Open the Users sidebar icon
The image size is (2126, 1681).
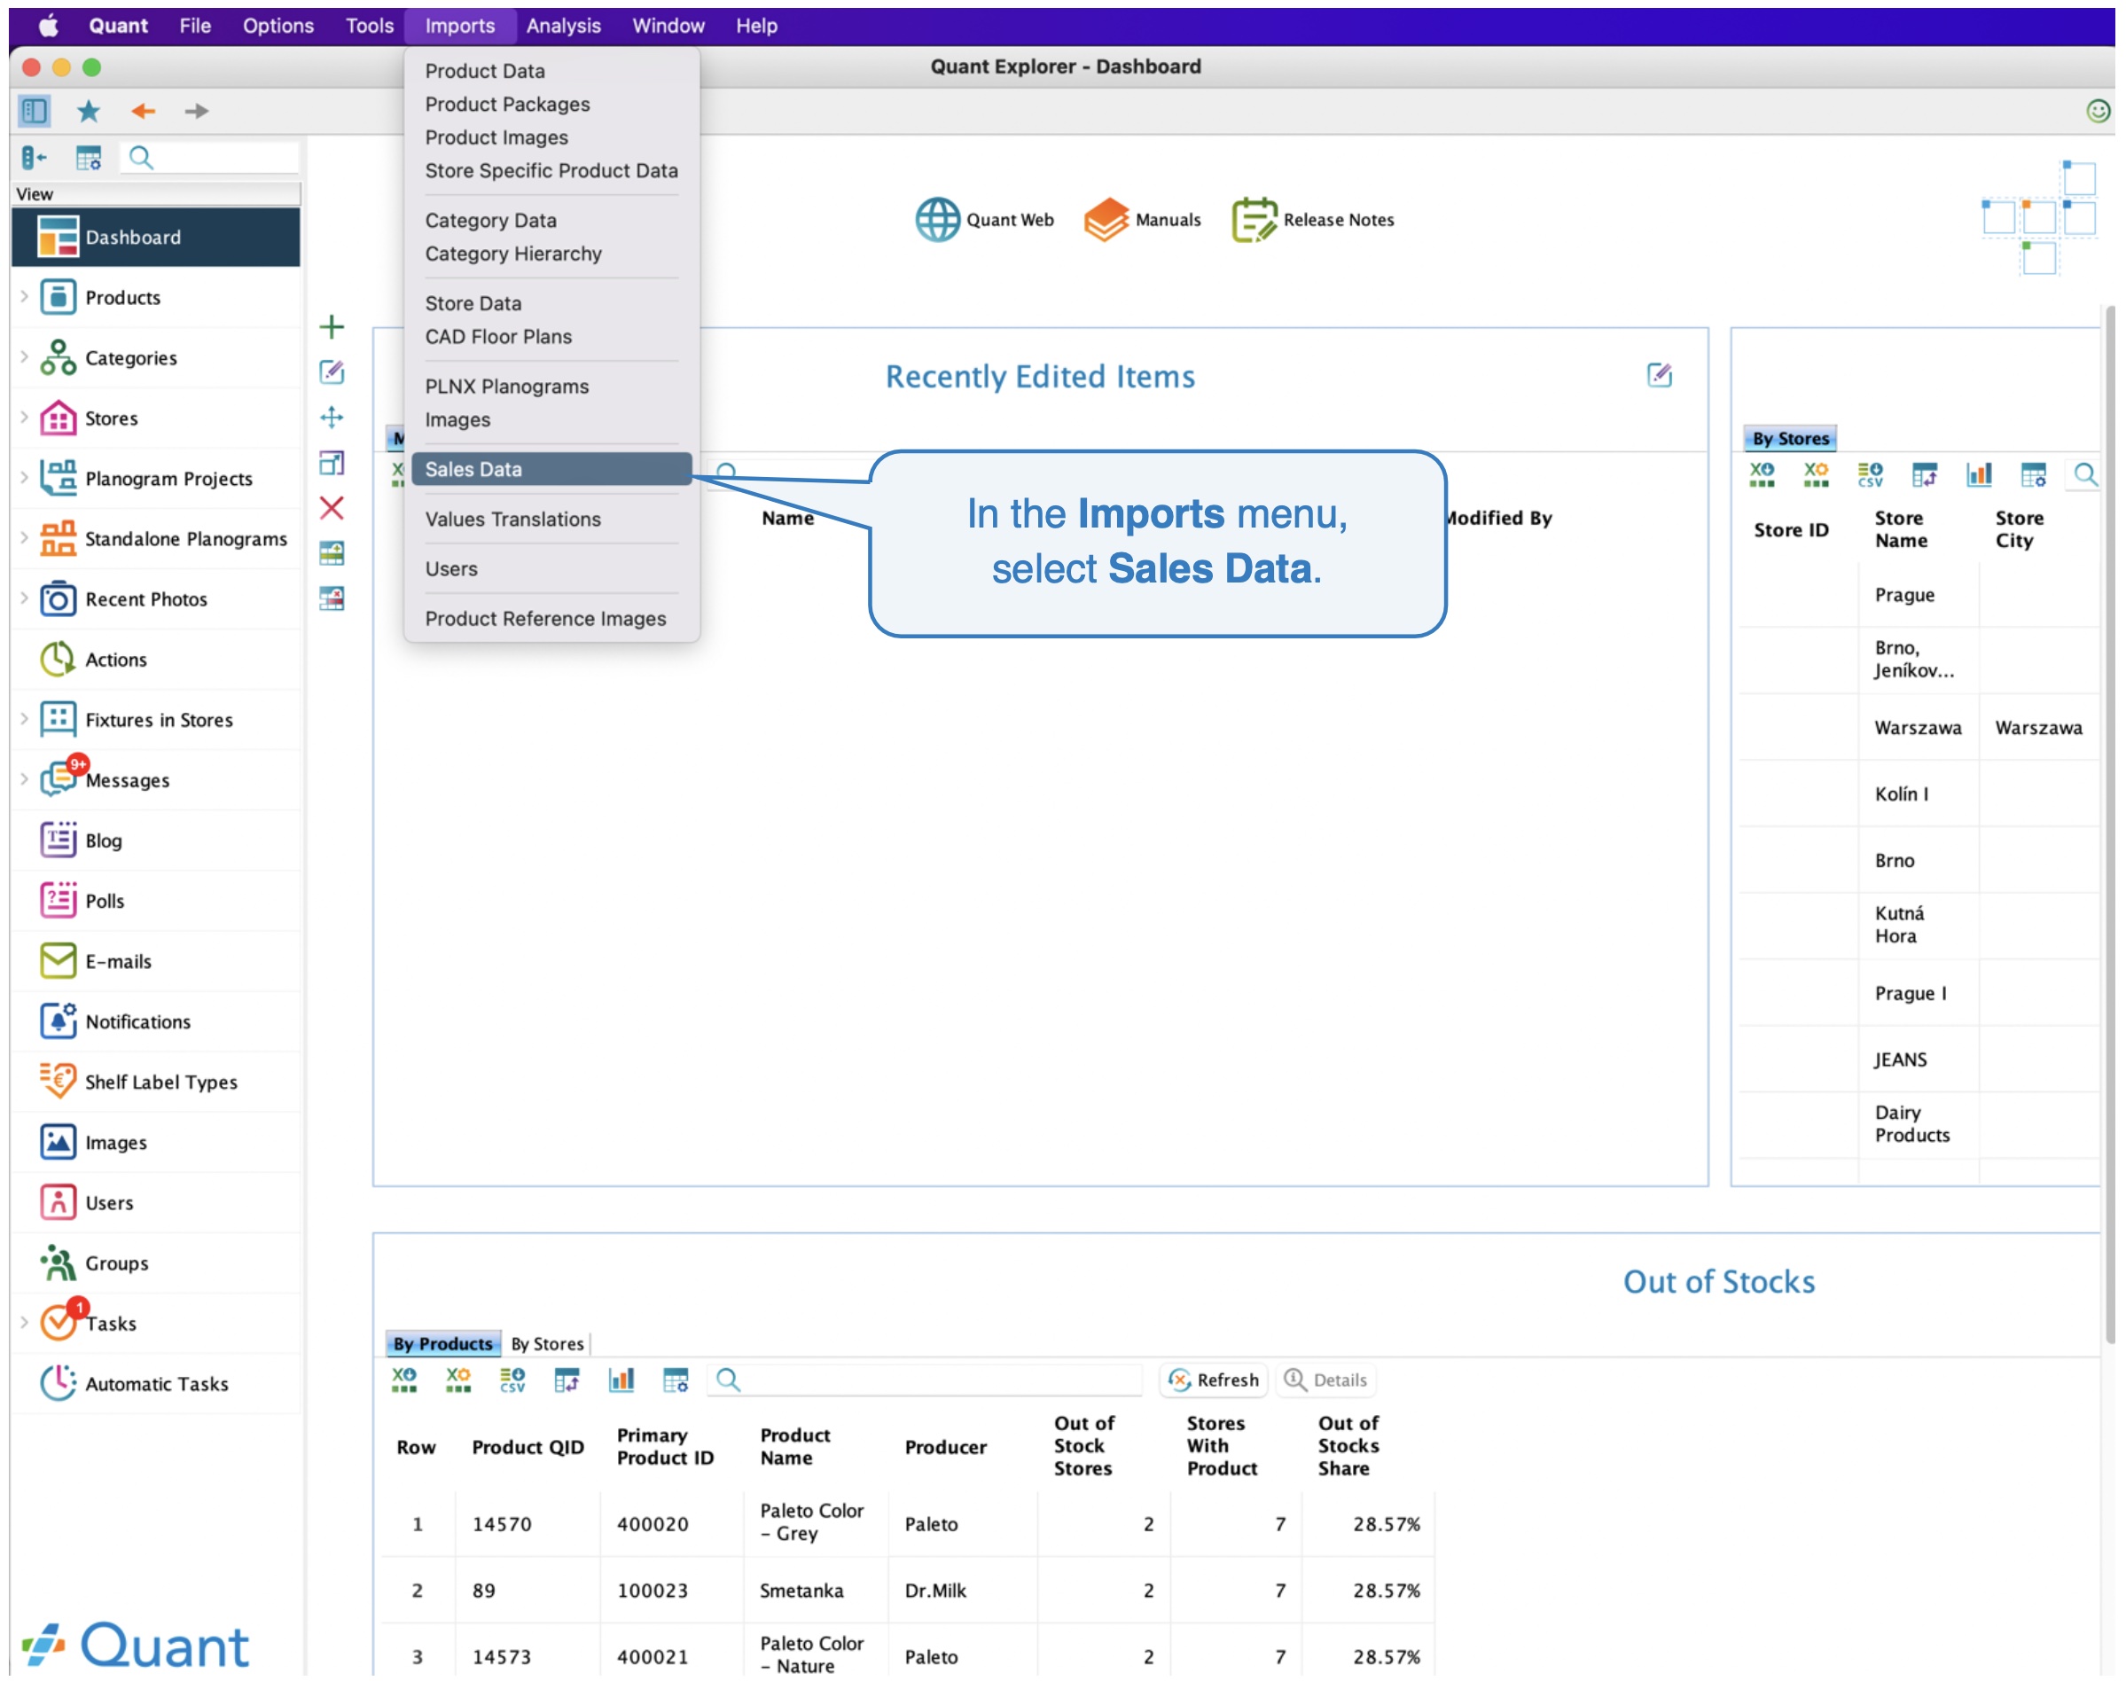pos(59,1203)
